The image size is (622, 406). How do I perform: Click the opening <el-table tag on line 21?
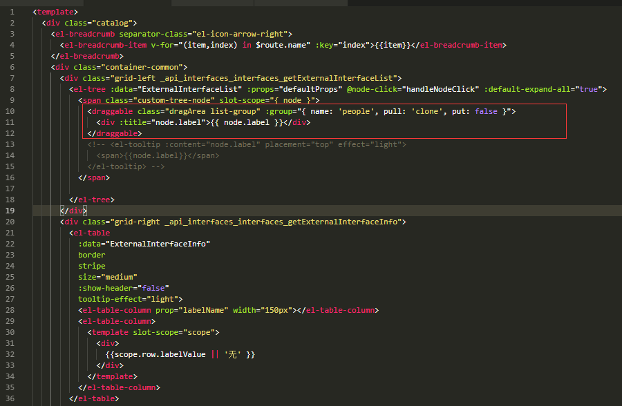89,233
